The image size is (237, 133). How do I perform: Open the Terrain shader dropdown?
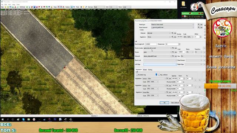[x=157, y=48]
